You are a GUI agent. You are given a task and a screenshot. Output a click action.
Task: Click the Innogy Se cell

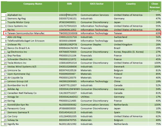[x=33, y=97]
